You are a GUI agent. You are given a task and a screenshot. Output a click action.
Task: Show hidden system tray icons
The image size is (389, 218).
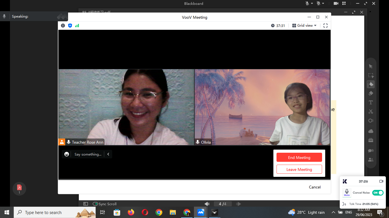(333, 212)
